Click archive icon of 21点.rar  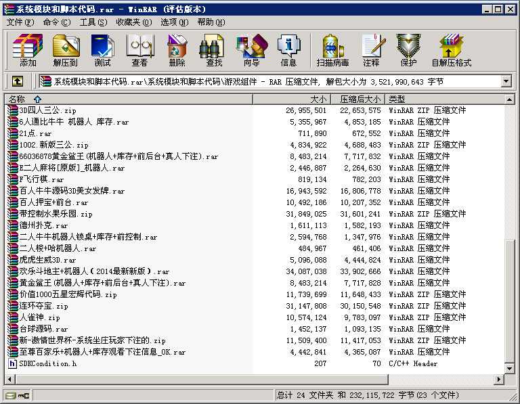click(13, 133)
